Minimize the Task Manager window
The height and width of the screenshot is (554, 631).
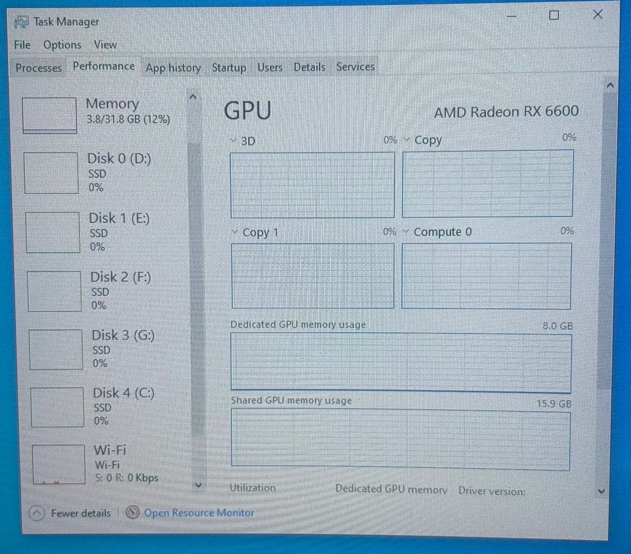tap(512, 17)
